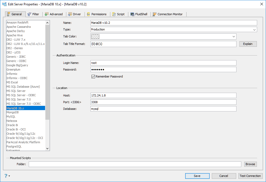The image size is (266, 182).
Task: Click the Advanced tab icon
Action: click(47, 14)
